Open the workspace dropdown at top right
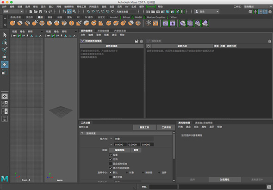 pos(258,6)
